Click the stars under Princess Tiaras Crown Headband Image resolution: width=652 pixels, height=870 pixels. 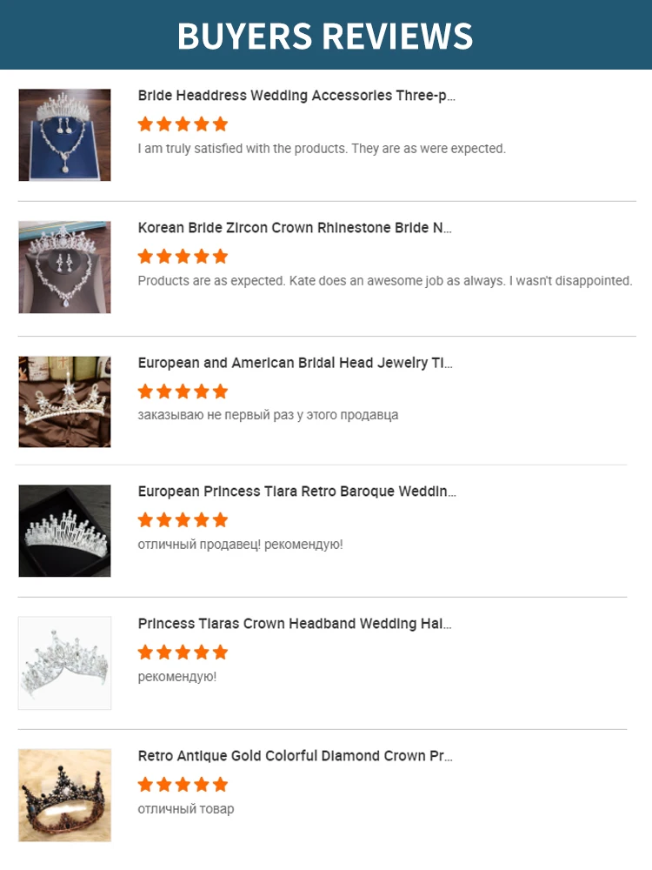pyautogui.click(x=183, y=652)
